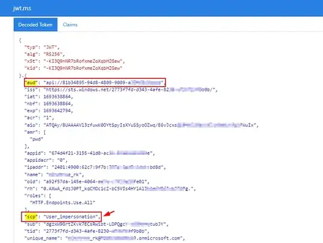Viewport: 323px width, 243px height.
Task: Click the highlighted "aud" claim line
Action: coord(95,82)
